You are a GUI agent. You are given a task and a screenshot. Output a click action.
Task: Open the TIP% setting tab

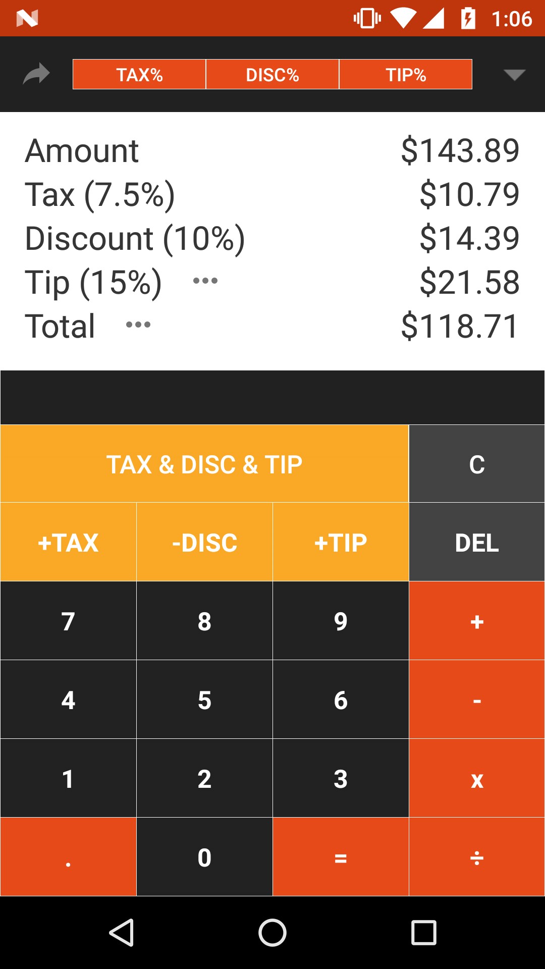point(406,75)
